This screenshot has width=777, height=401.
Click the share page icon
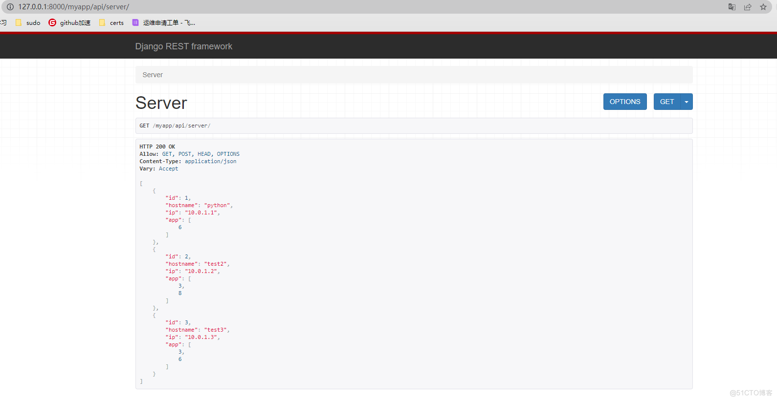[x=748, y=7]
